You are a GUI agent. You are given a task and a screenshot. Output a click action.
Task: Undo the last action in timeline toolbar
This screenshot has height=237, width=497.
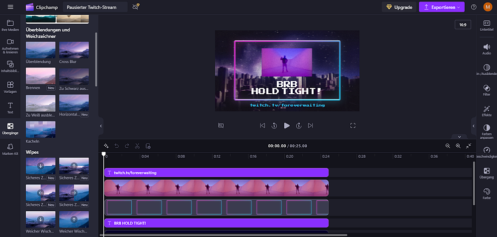pos(117,146)
